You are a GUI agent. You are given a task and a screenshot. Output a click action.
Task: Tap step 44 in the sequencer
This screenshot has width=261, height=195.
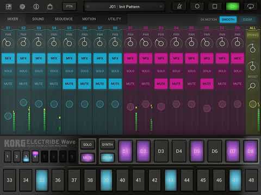point(187,180)
